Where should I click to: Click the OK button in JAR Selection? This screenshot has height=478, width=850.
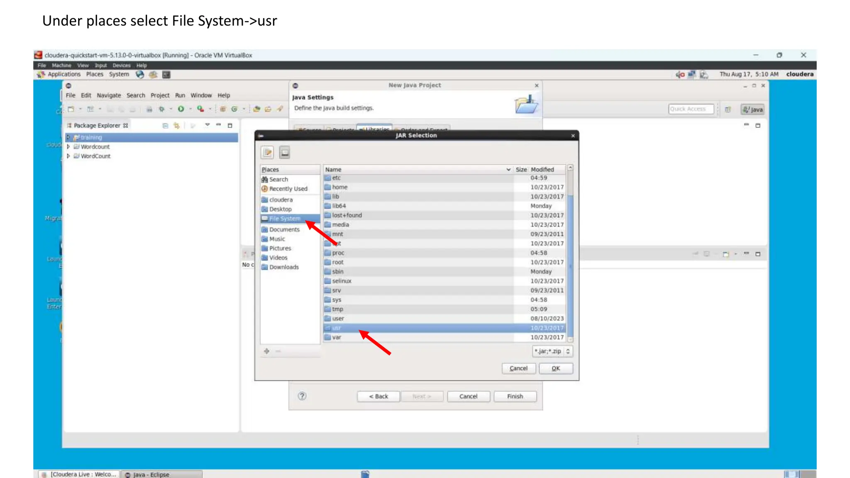click(x=556, y=368)
